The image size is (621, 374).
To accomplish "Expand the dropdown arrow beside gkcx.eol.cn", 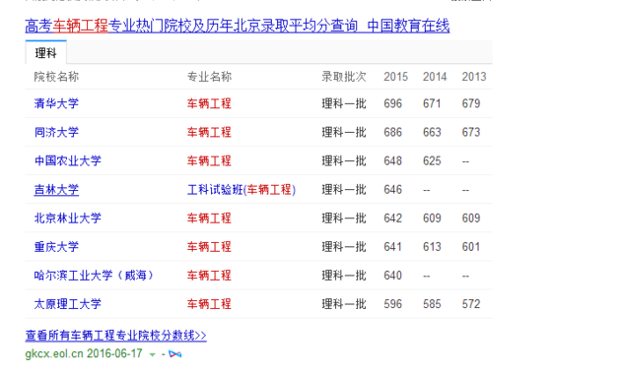I will tap(152, 354).
